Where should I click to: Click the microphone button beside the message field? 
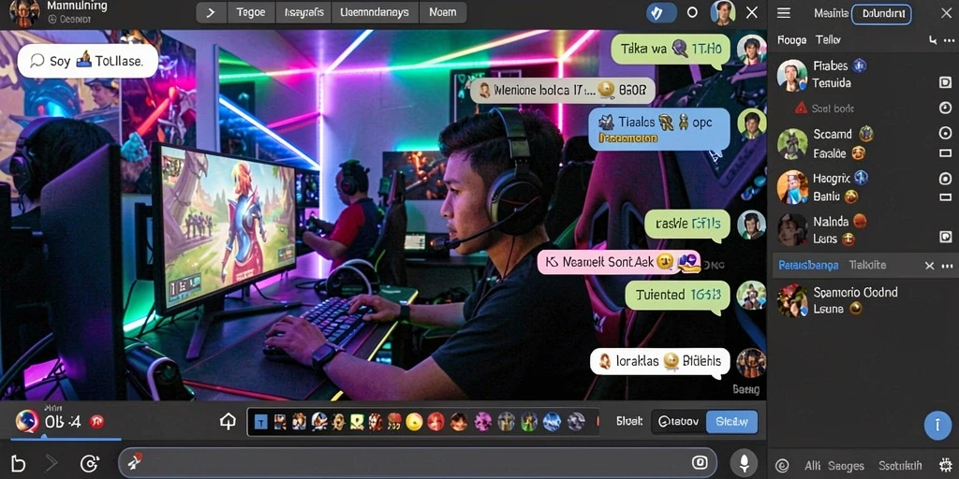pos(745,463)
